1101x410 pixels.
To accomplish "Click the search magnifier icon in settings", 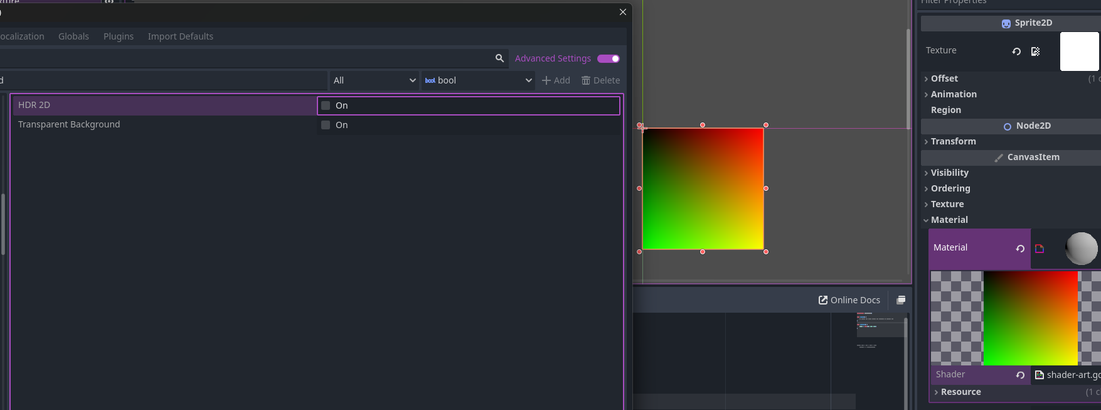I will tap(499, 58).
